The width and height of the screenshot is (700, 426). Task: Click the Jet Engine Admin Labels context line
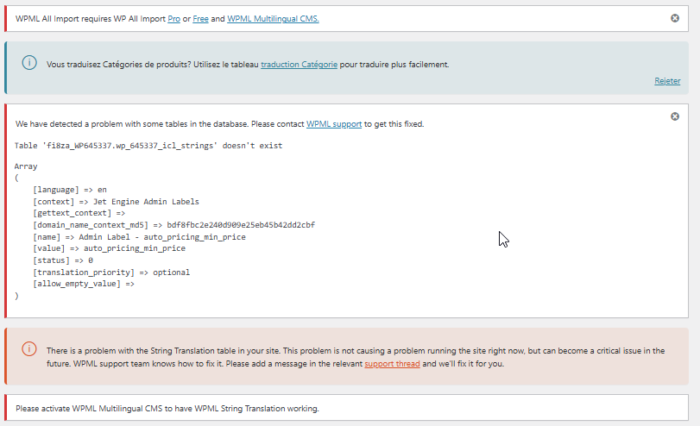[x=116, y=202]
